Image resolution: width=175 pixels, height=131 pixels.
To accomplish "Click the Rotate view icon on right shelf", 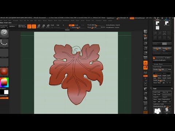I will (x=145, y=98).
